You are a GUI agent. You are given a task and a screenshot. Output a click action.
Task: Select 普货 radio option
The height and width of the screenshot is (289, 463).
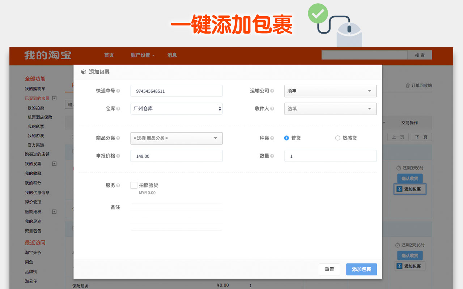pyautogui.click(x=286, y=138)
